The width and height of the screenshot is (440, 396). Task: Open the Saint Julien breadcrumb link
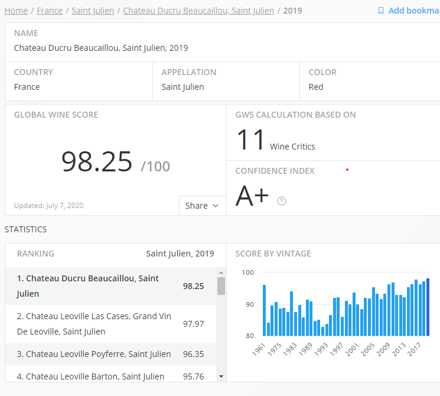tap(93, 11)
